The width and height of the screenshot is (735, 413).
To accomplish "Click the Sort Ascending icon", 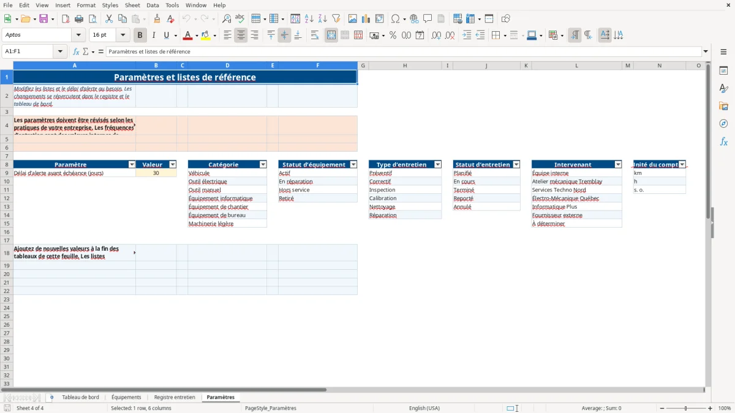I will click(x=309, y=19).
